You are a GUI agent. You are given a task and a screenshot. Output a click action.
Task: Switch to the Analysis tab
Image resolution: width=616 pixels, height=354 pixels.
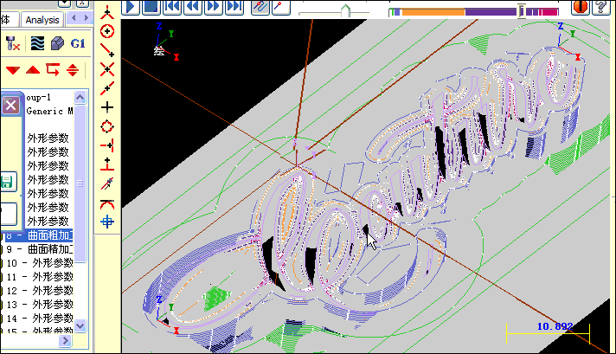(x=42, y=20)
